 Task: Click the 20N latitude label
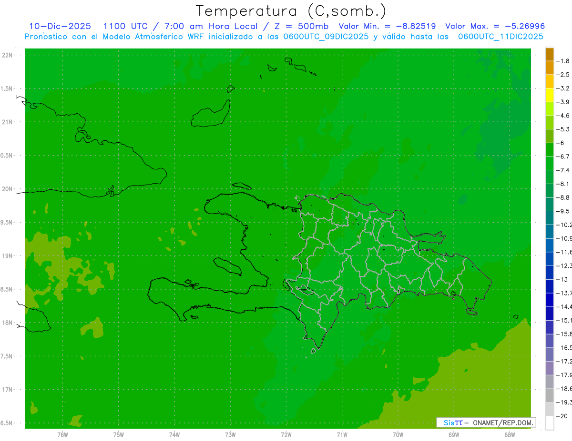click(x=8, y=189)
